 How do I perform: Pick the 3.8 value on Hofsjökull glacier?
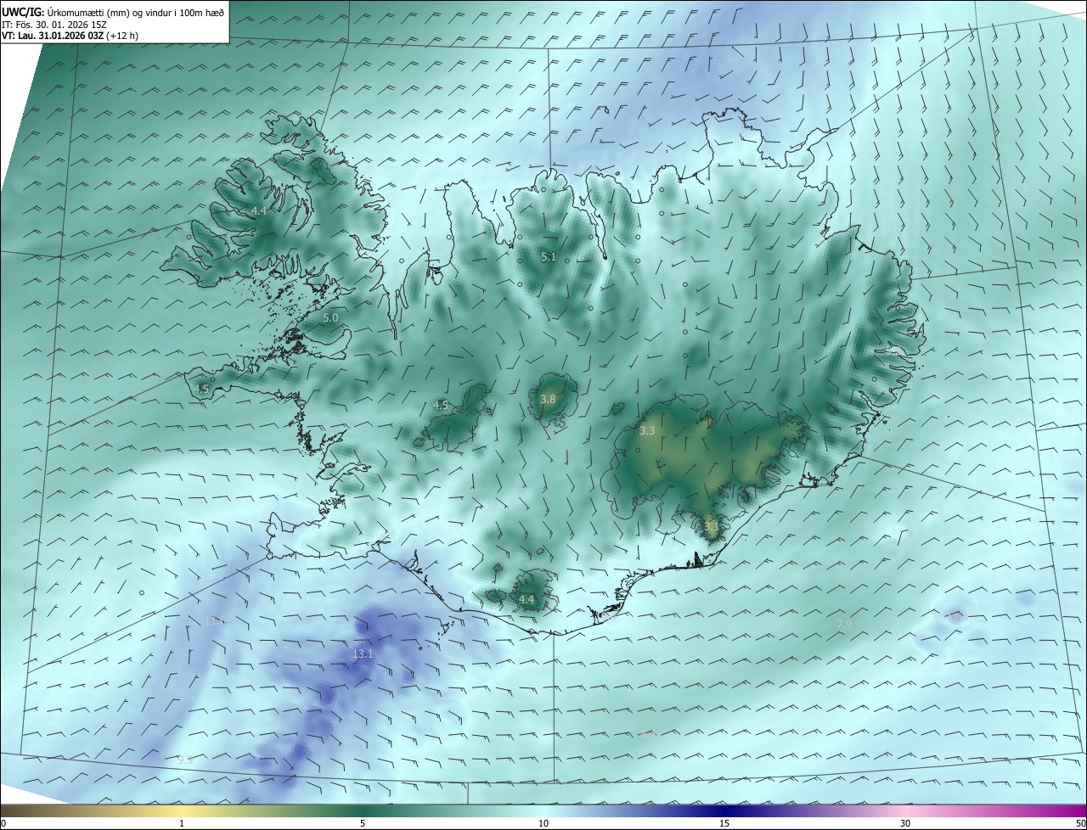coord(548,399)
